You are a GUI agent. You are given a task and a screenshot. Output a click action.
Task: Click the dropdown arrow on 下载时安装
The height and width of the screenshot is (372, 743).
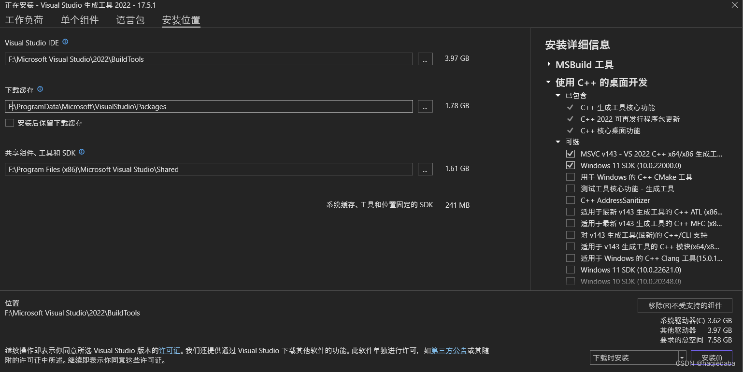click(x=682, y=358)
